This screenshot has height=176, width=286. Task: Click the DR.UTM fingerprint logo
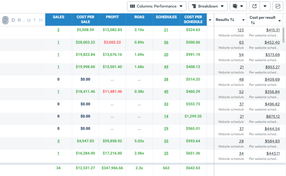coord(6,20)
